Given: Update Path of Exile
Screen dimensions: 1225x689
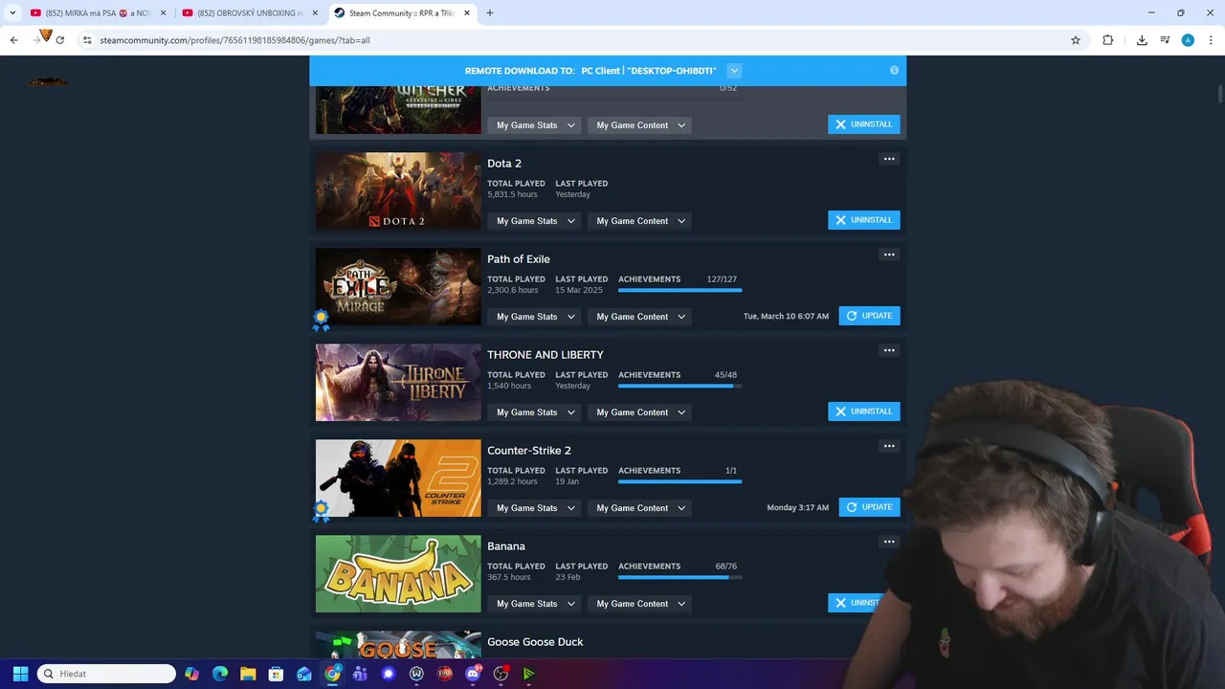Looking at the screenshot, I should pyautogui.click(x=869, y=316).
